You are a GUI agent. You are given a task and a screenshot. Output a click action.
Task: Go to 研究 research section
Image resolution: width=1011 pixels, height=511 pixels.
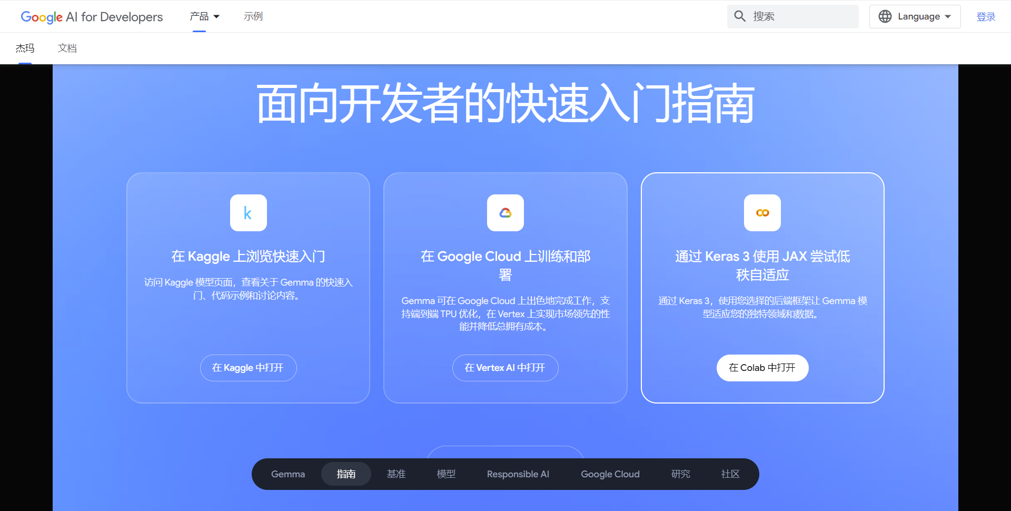680,474
